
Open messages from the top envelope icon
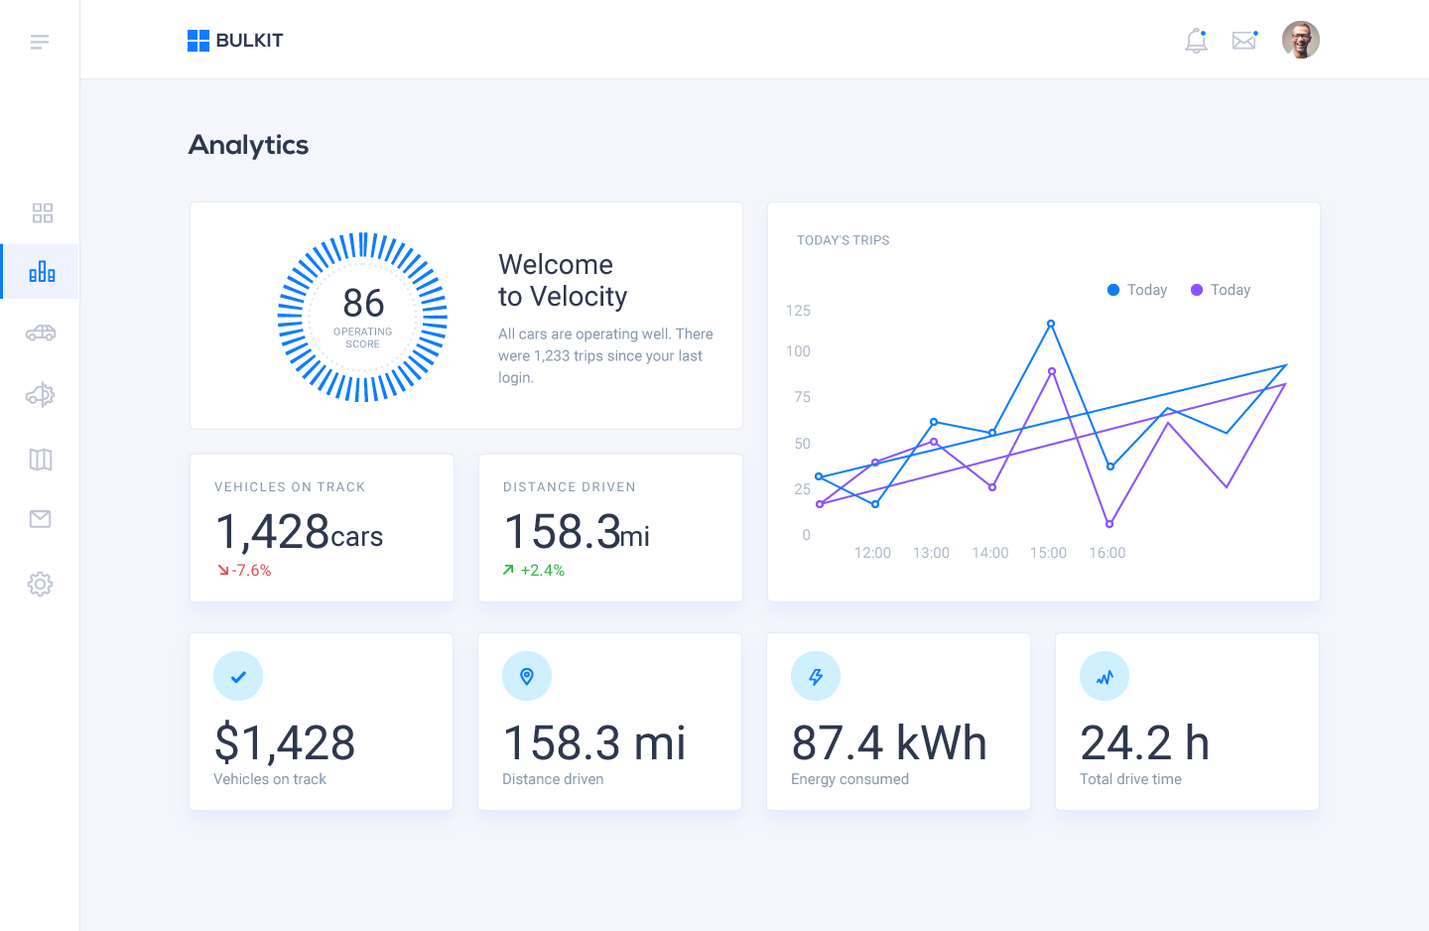tap(1244, 41)
